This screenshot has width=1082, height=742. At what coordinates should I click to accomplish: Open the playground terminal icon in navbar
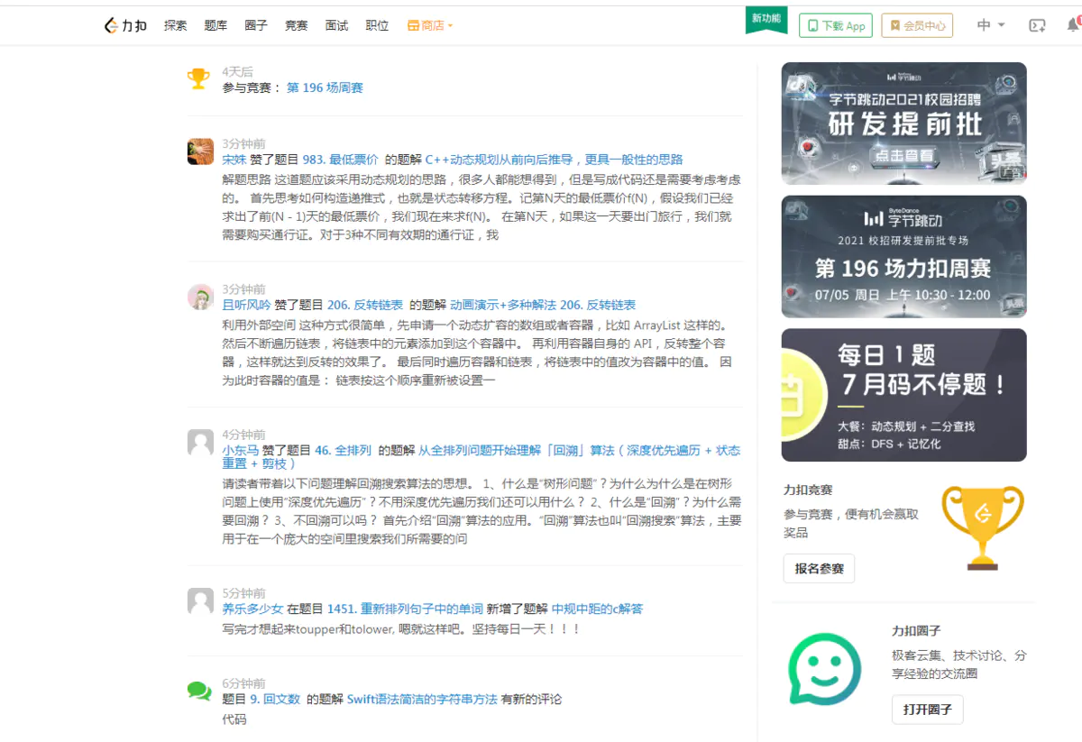tap(1037, 25)
